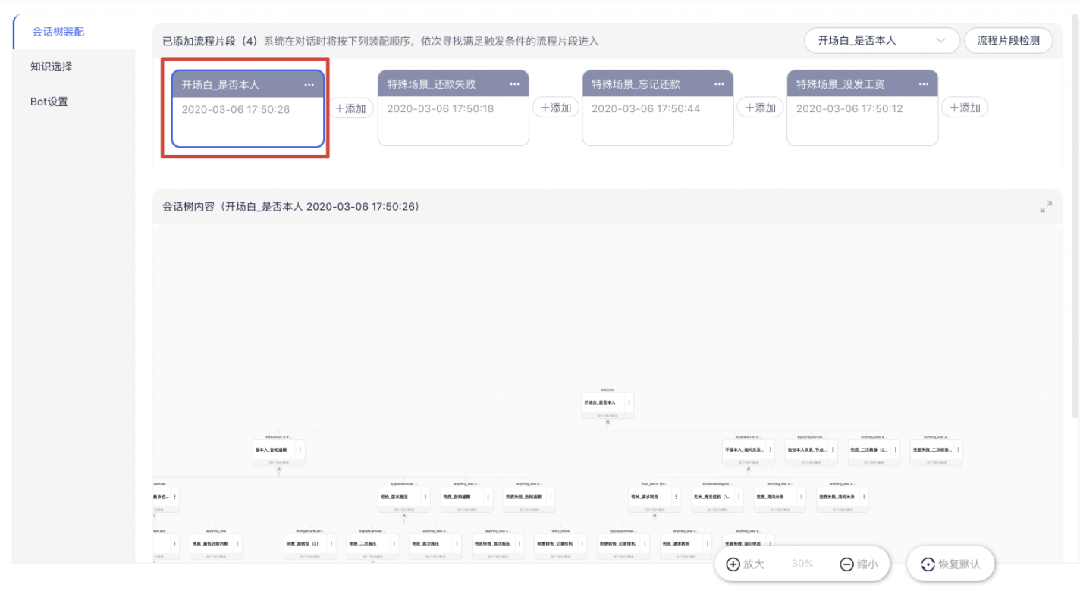Click timestamp 2020-03-06 17:50:44
The width and height of the screenshot is (1080, 594).
[645, 108]
